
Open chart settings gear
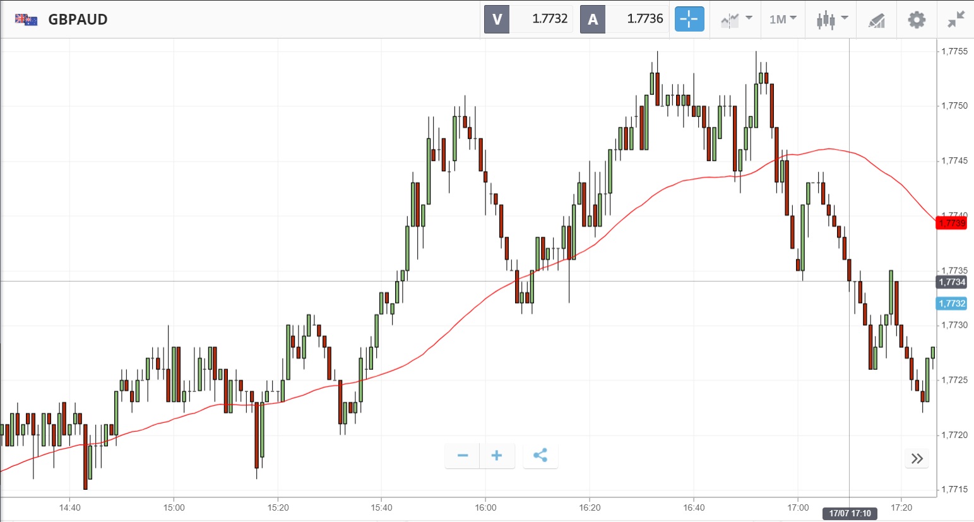point(917,20)
